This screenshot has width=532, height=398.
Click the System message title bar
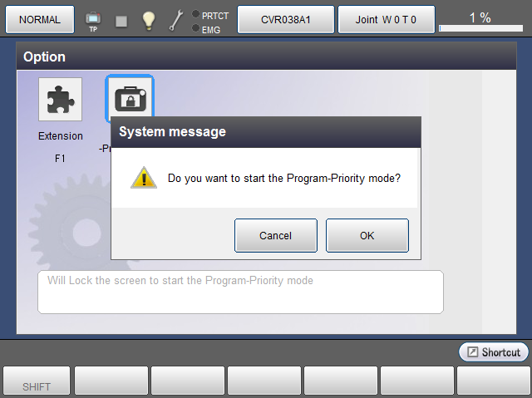coord(266,132)
